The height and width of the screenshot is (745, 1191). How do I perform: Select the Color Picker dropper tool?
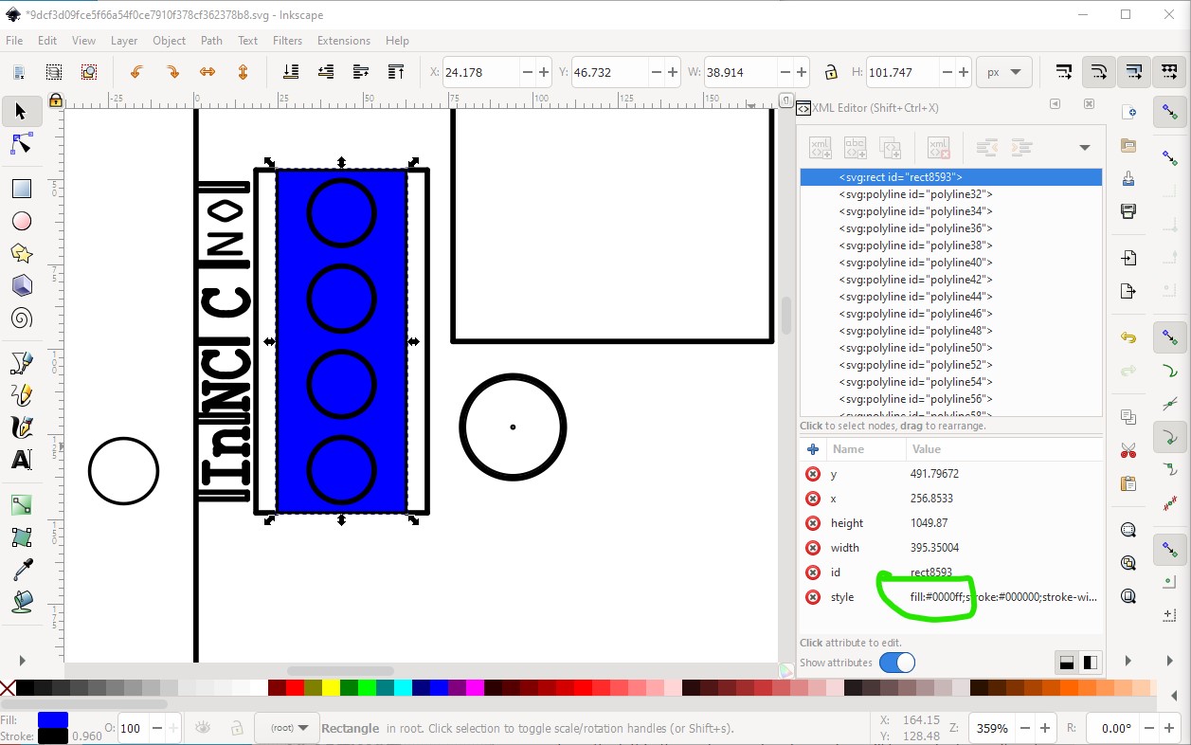(21, 569)
